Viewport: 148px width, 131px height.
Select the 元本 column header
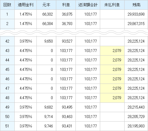tap(47, 5)
